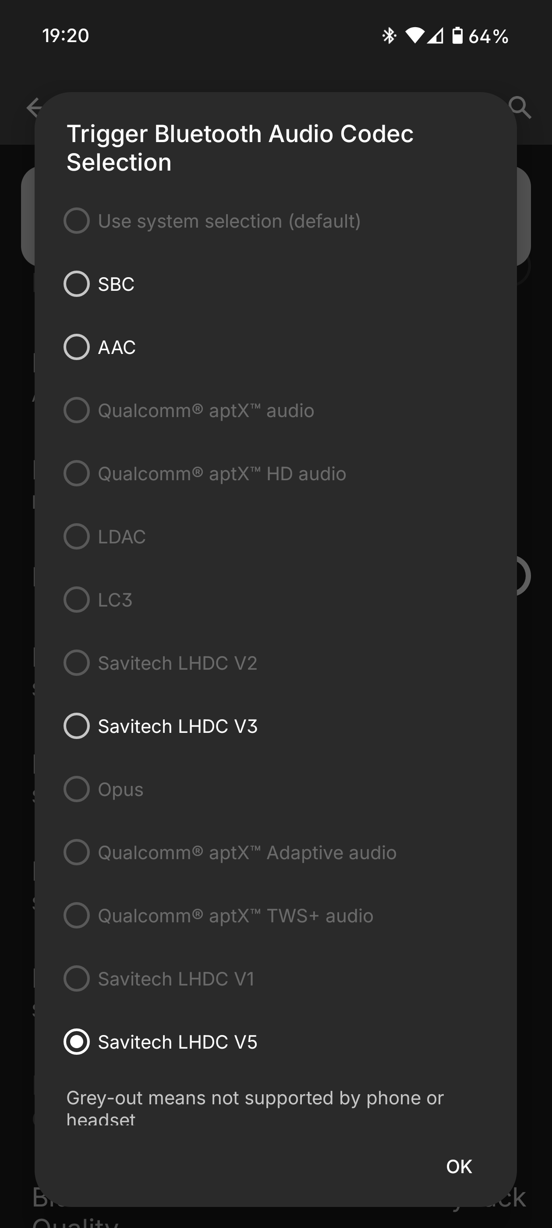
Task: Select Savitech LHDC V2 option
Action: (x=77, y=663)
